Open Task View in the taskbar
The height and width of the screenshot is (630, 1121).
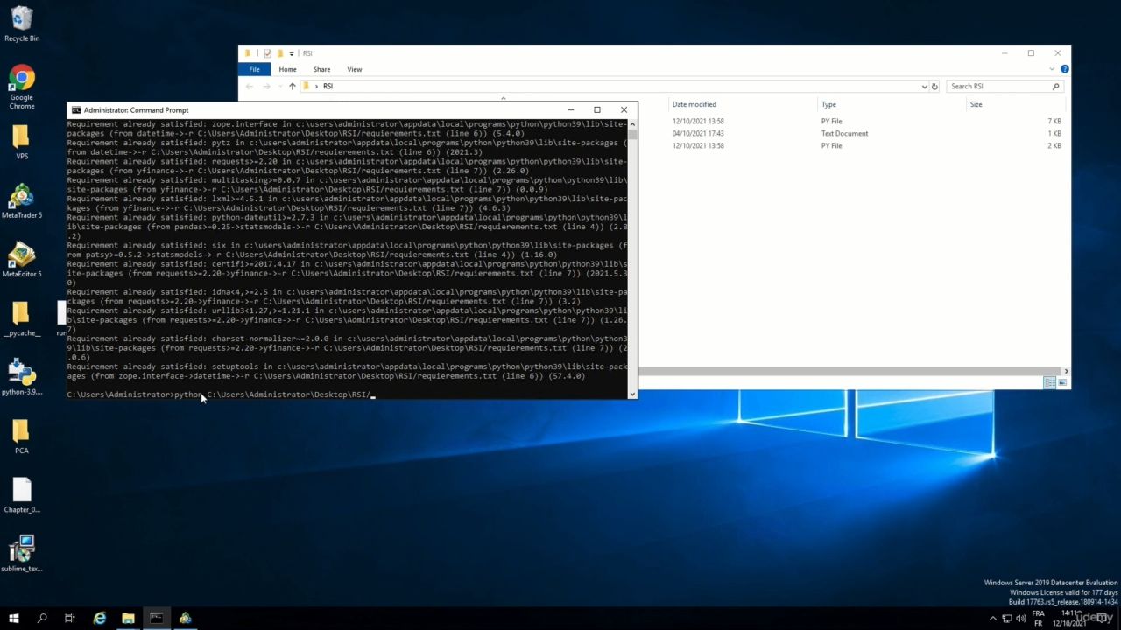click(x=70, y=618)
